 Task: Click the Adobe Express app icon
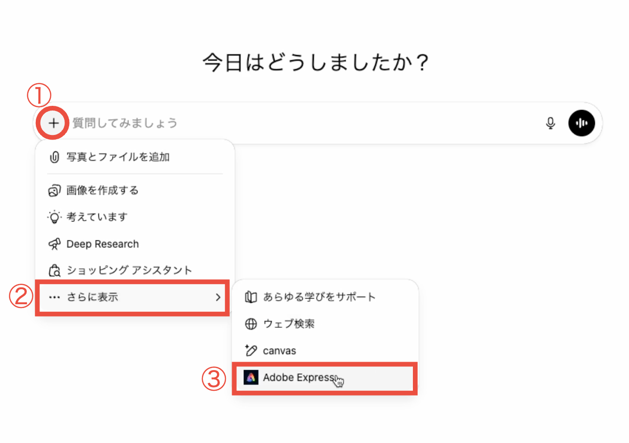pos(251,377)
